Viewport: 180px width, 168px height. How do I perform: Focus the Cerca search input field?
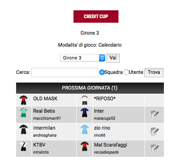(x=65, y=72)
